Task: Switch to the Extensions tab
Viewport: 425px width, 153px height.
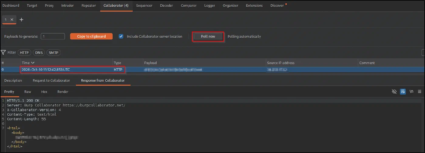Action: 254,5
